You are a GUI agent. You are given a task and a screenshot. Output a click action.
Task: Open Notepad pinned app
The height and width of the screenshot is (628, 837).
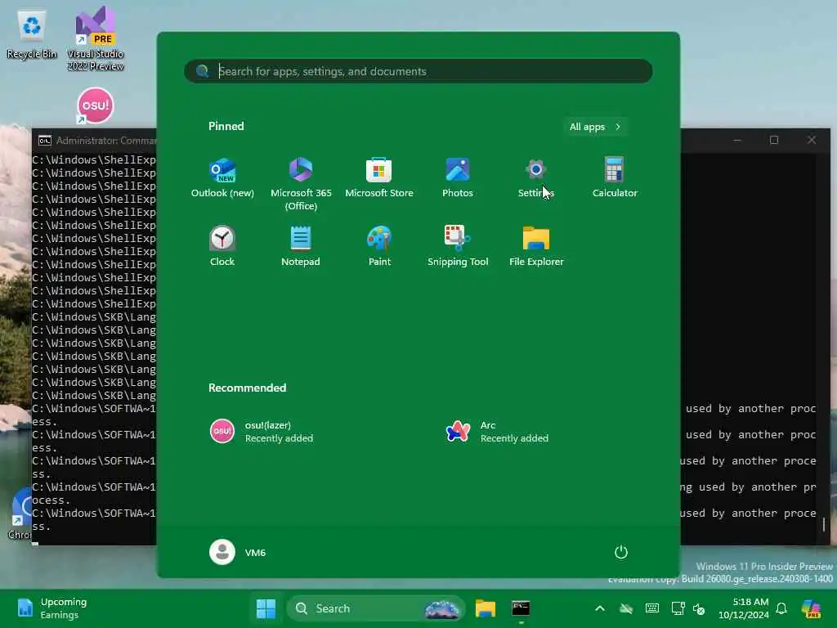[x=301, y=247]
